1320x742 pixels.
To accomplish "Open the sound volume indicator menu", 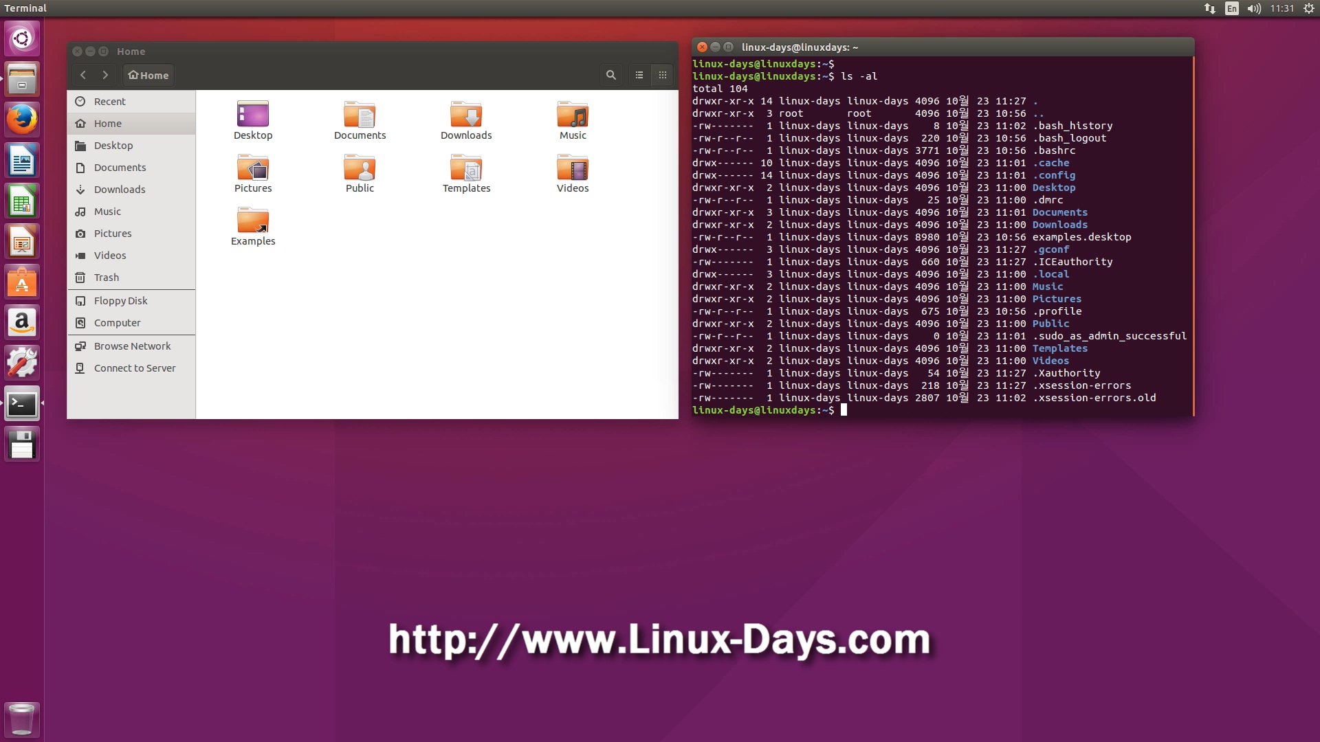I will pyautogui.click(x=1254, y=8).
